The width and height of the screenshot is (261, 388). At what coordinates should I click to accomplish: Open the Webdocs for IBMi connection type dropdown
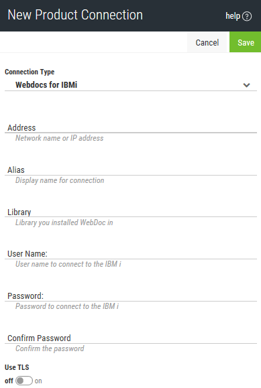coord(131,85)
